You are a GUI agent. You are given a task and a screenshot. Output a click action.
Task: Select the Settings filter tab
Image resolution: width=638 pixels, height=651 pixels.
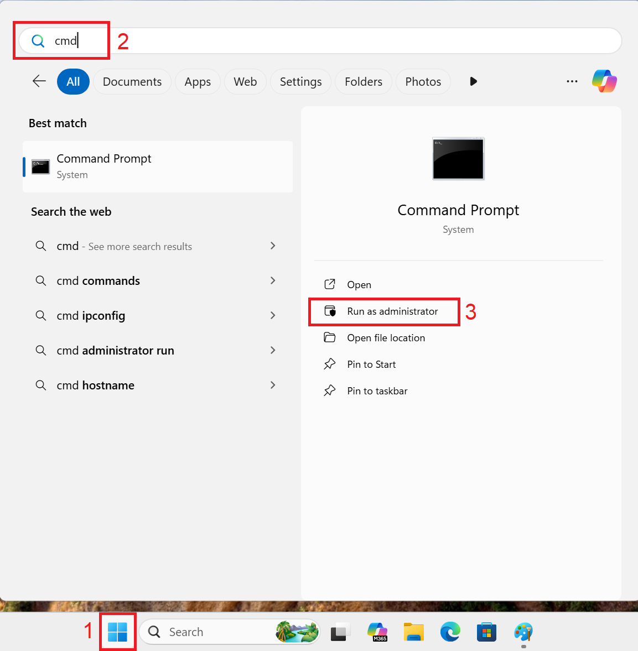point(300,82)
